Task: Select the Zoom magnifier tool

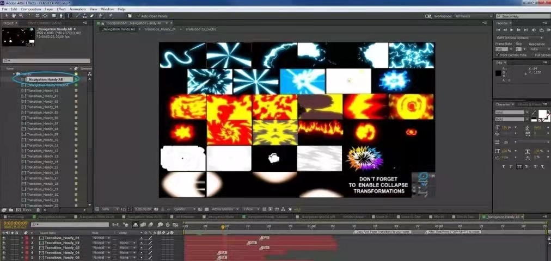Action: pyautogui.click(x=21, y=16)
